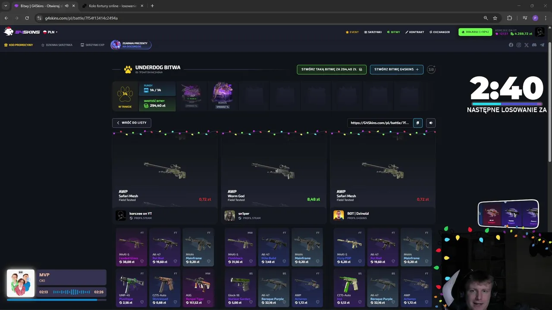
Task: Open DZIENNA SKRZYNKA link
Action: (57, 45)
